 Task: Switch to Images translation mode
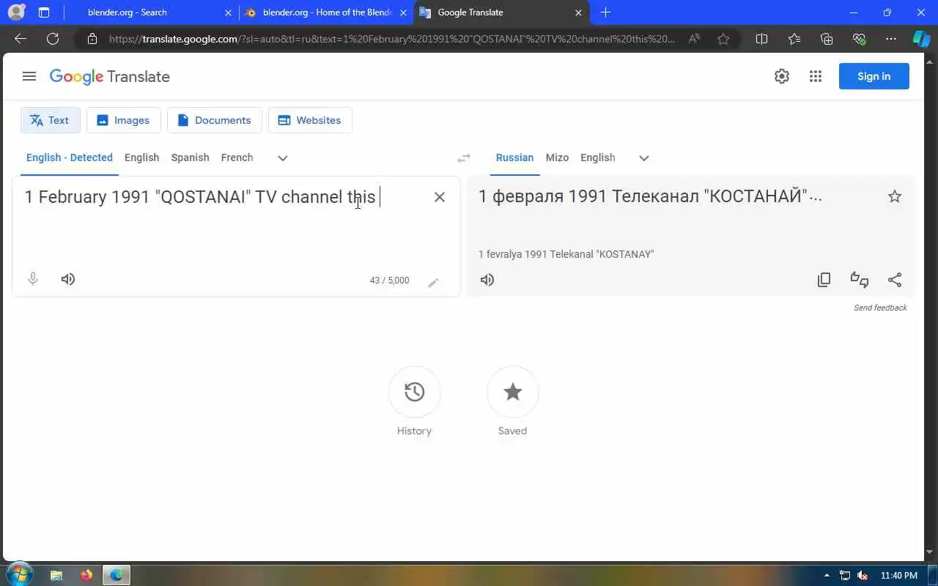click(124, 120)
